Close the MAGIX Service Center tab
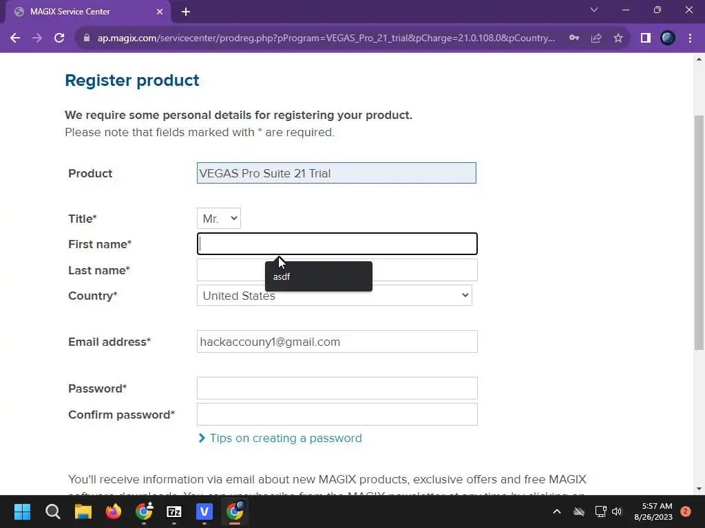The width and height of the screenshot is (705, 528). point(160,12)
